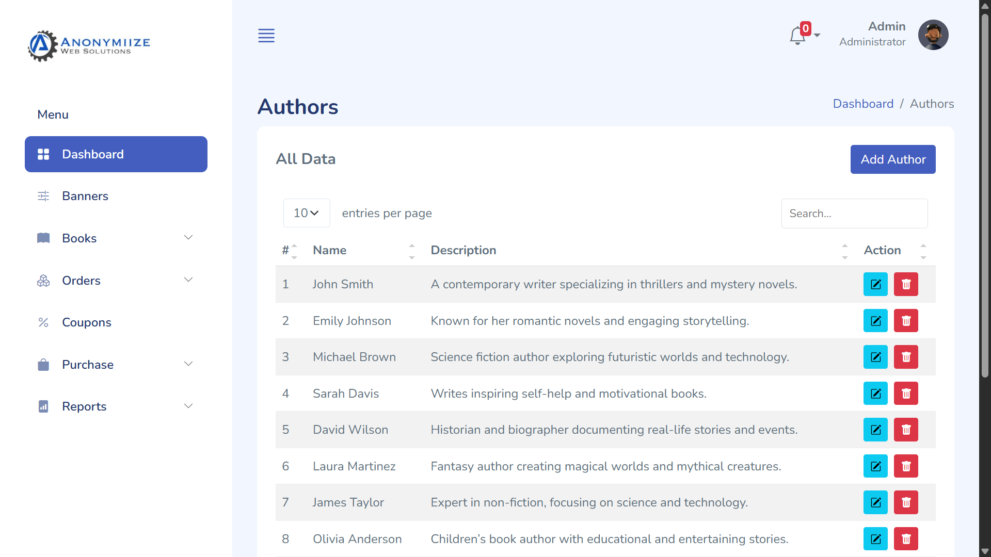
Task: Select the 'Olivia Anderson' name cell
Action: pyautogui.click(x=357, y=539)
